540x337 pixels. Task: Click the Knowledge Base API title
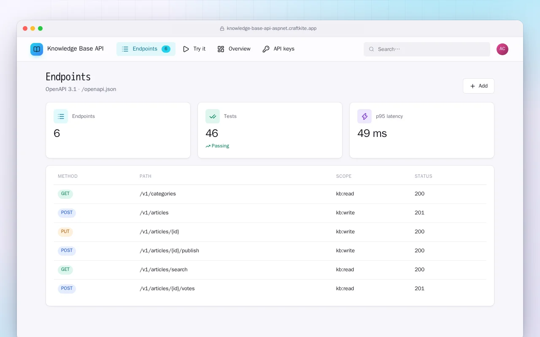point(76,49)
